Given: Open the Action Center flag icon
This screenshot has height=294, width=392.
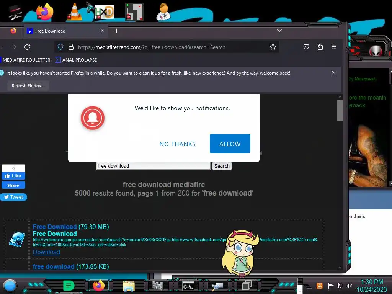Looking at the screenshot, I should tap(331, 286).
